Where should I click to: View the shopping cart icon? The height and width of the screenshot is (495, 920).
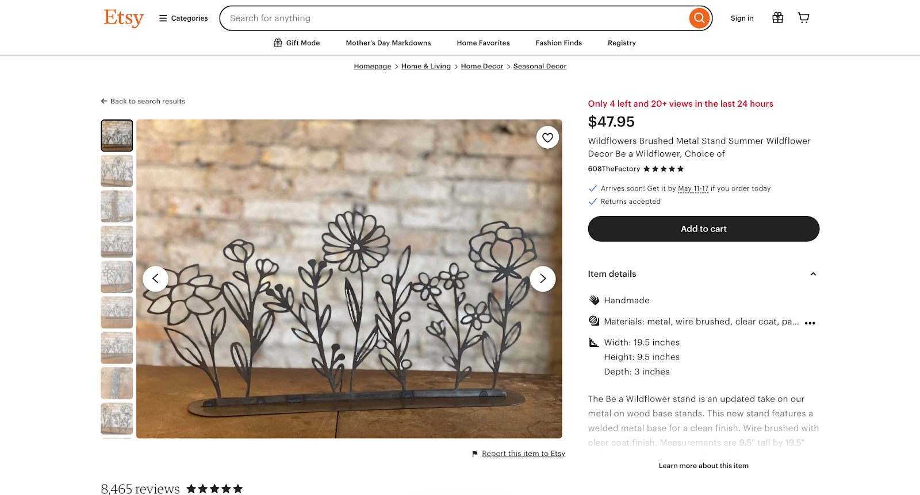pos(803,18)
